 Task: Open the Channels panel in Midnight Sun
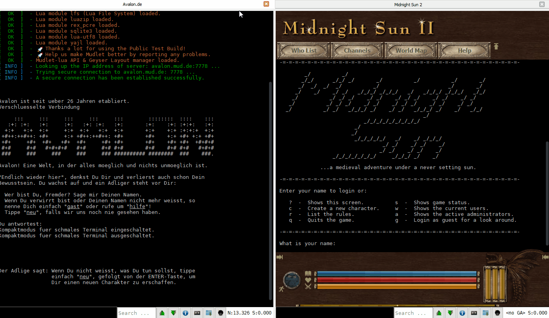coord(357,50)
